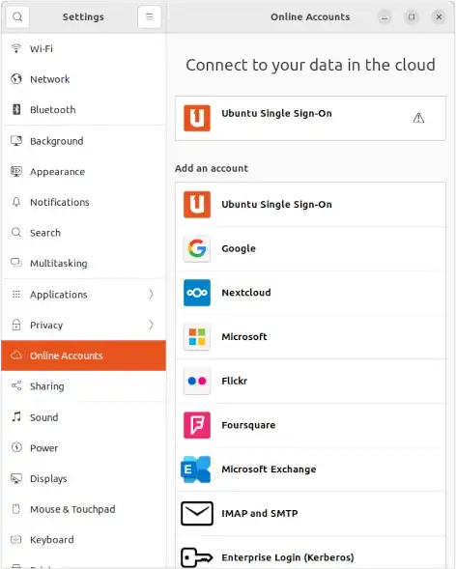
Task: Expand Privacy submenu chevron
Action: 151,325
